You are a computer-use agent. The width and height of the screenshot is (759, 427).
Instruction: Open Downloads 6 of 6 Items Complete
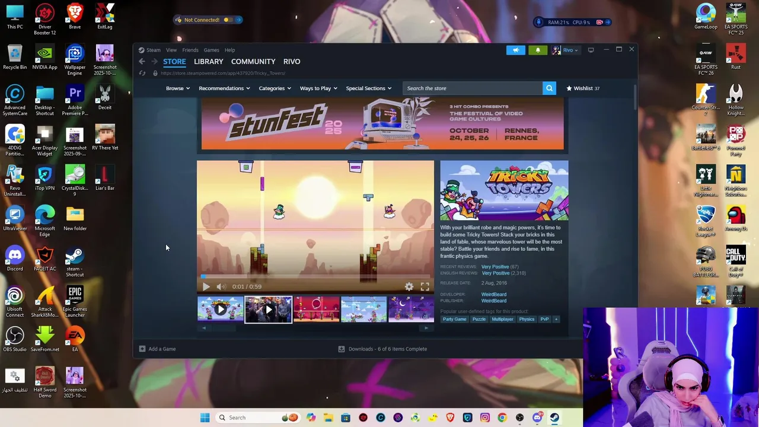click(x=382, y=349)
